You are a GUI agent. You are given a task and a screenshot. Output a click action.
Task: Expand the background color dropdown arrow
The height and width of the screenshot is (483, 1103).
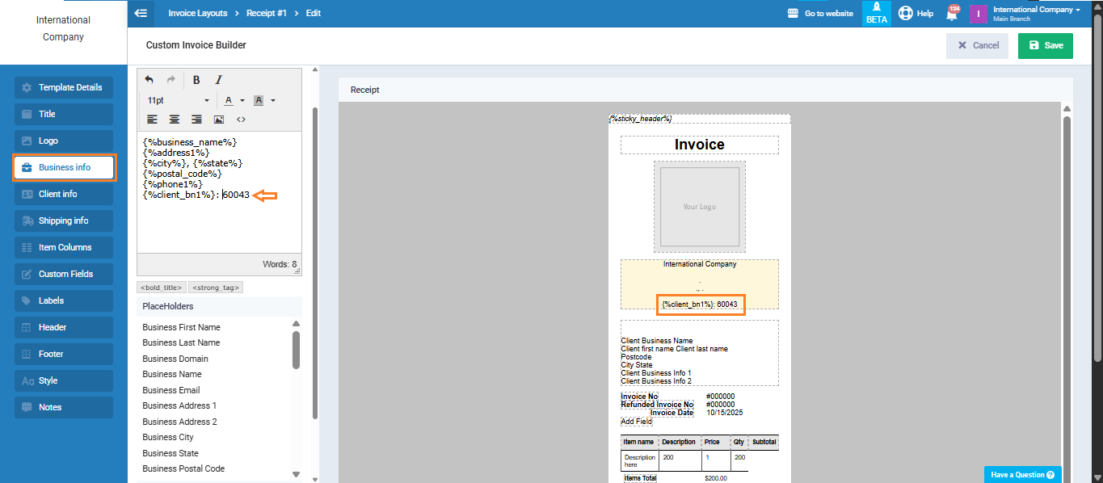(273, 101)
